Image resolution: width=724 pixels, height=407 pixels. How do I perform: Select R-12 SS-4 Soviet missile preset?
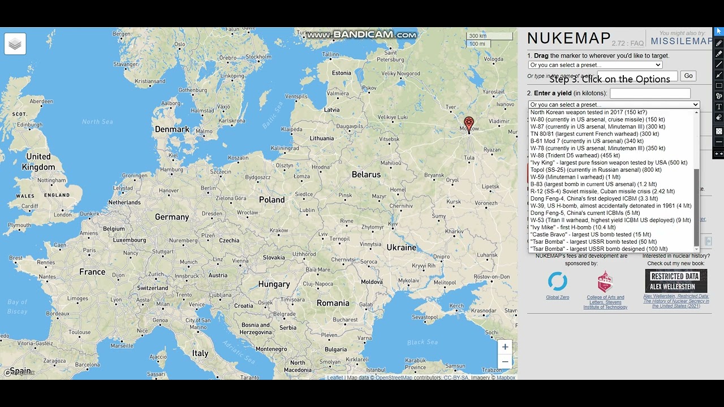point(611,192)
